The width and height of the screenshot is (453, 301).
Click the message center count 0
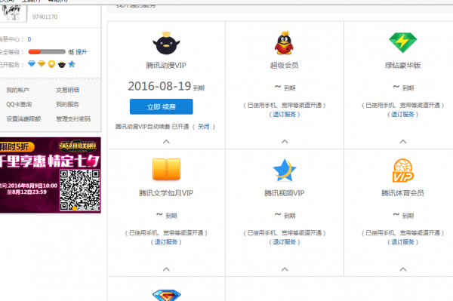[29, 39]
